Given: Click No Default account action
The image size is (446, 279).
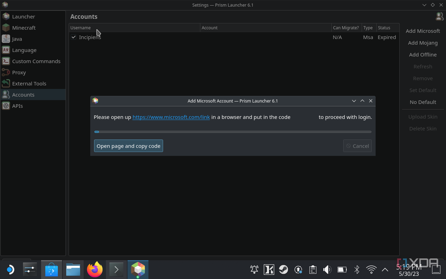Looking at the screenshot, I should (x=423, y=102).
